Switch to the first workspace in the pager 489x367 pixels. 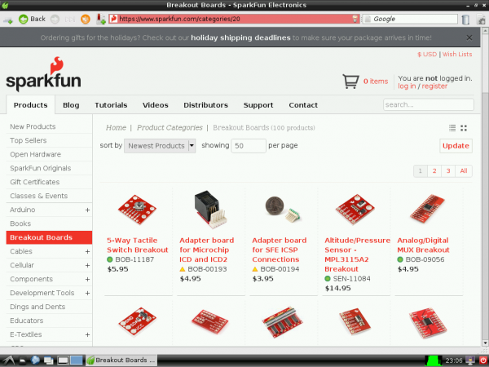pyautogui.click(x=63, y=360)
